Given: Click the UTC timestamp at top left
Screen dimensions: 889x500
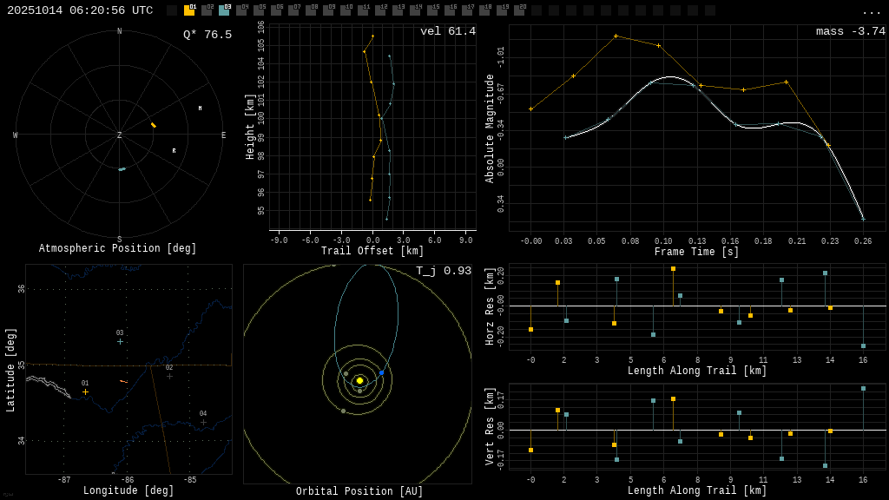Looking at the screenshot, I should coord(80,10).
